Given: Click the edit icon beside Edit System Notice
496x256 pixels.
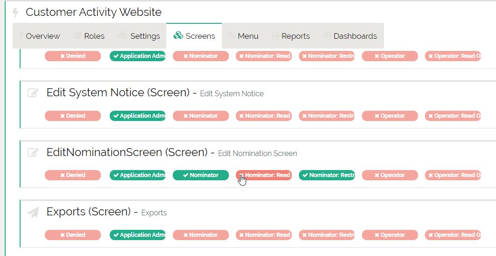Looking at the screenshot, I should tap(33, 92).
